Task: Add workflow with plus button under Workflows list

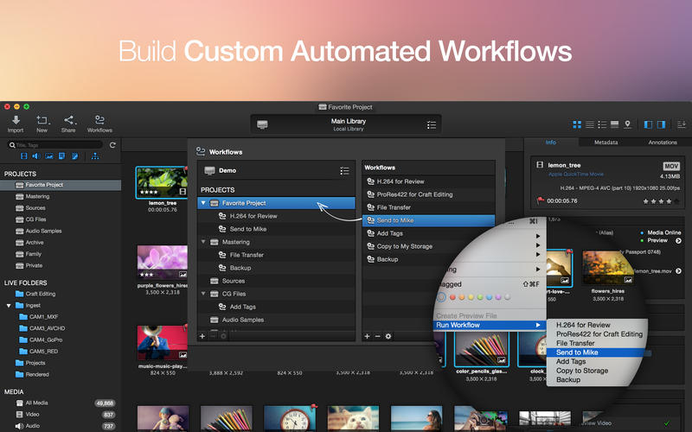Action: (367, 335)
